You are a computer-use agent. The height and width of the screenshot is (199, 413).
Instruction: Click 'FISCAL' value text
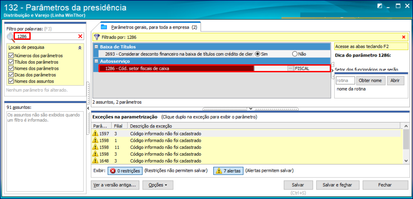pyautogui.click(x=302, y=68)
